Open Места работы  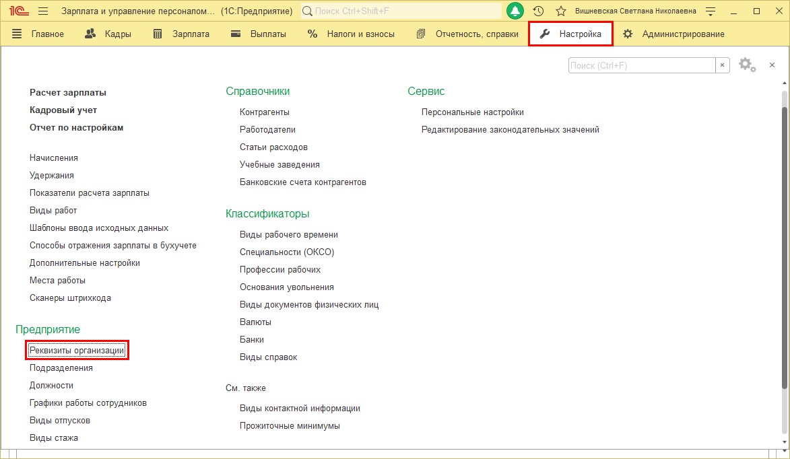57,281
